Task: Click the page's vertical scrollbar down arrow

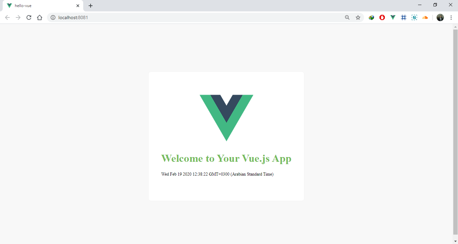Action: click(x=455, y=241)
